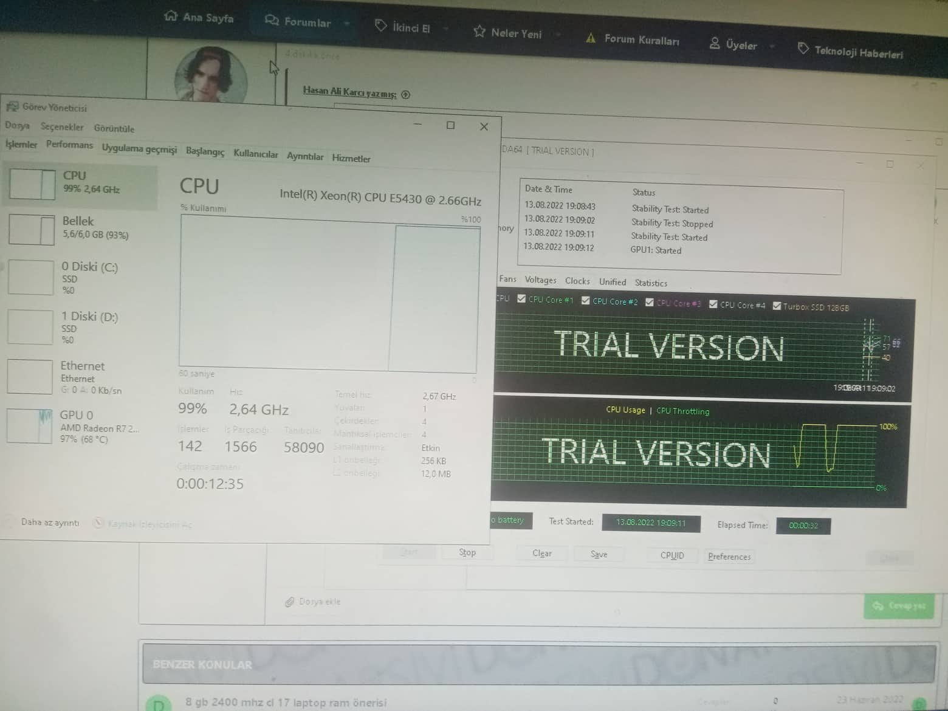Click the speech bubbles icon beside Forumlar
The width and height of the screenshot is (948, 711).
point(272,20)
